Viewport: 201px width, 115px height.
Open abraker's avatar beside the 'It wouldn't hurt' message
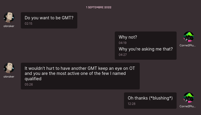coord(9,68)
